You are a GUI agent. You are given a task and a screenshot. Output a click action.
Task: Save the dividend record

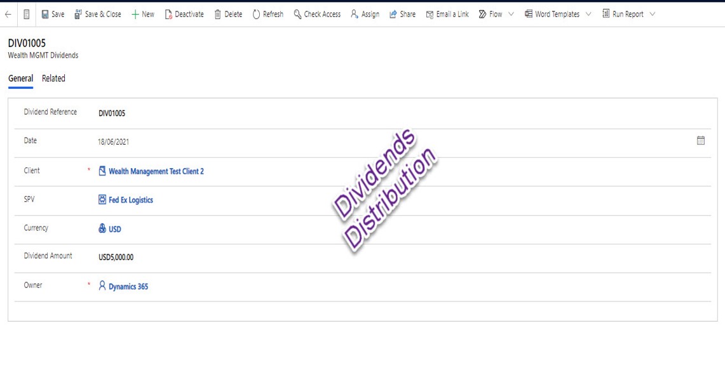coord(53,14)
